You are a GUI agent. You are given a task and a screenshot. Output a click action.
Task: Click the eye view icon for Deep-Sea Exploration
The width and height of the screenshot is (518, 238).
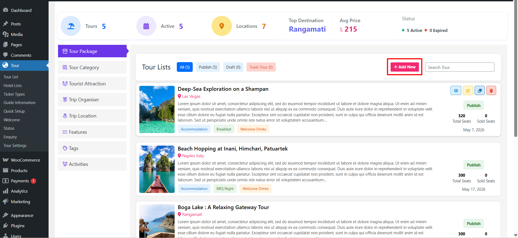[456, 90]
